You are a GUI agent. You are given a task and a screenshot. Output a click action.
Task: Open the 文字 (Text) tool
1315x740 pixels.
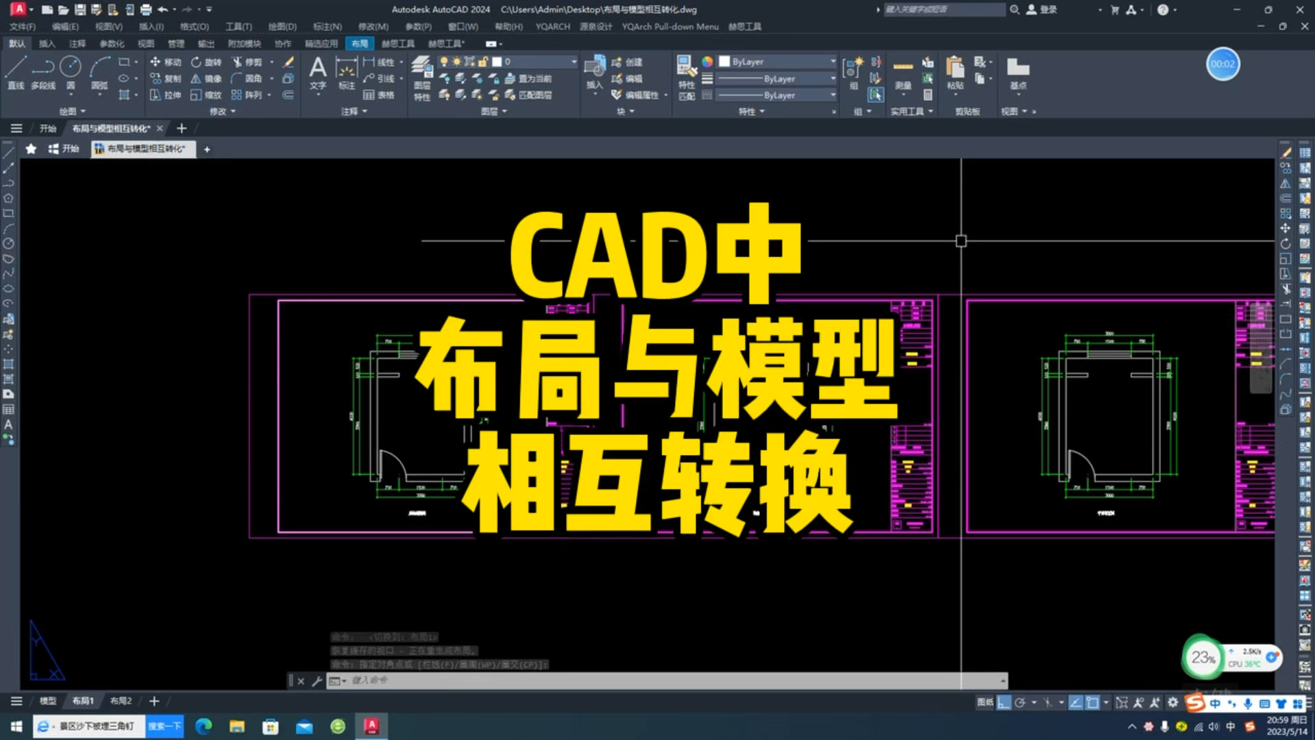[317, 72]
